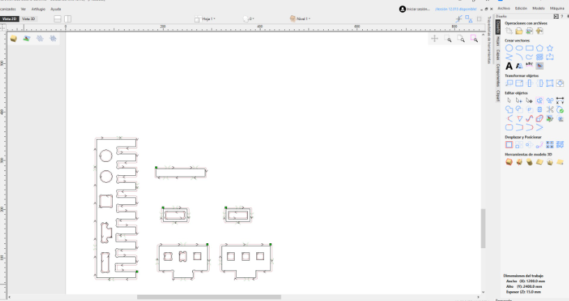This screenshot has height=301, width=569.
Task: Open the Artilugio menu
Action: click(38, 9)
